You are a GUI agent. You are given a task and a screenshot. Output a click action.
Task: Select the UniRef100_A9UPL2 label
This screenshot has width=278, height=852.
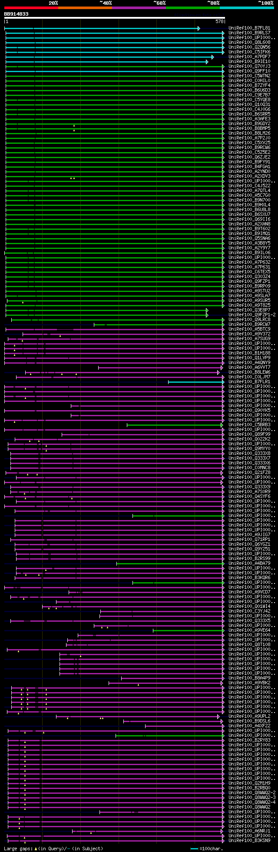[249, 716]
